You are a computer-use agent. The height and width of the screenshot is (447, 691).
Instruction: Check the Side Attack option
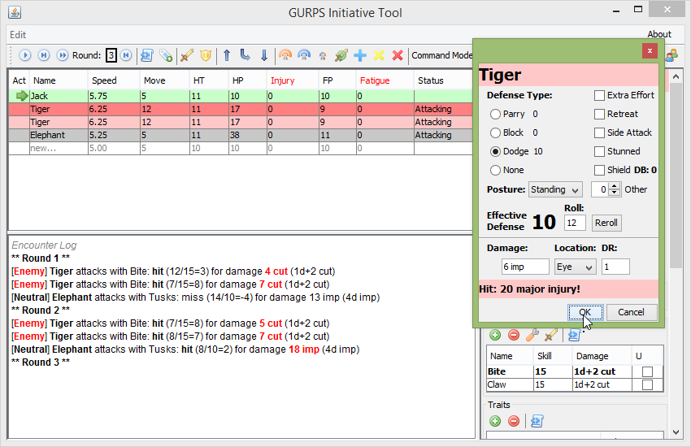599,132
